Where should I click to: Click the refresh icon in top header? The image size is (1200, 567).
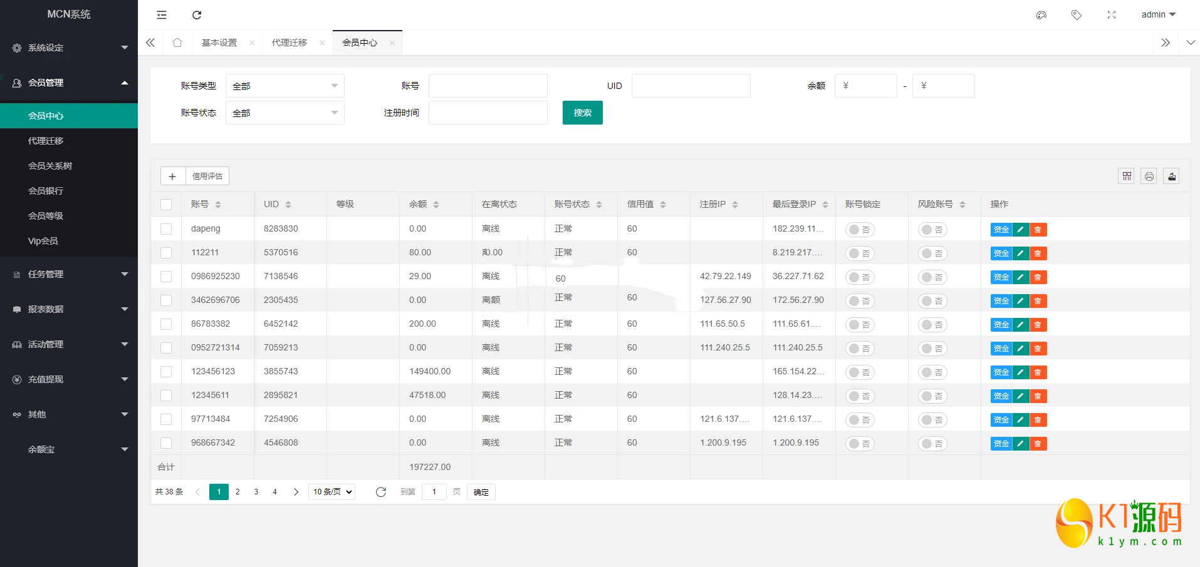point(197,15)
